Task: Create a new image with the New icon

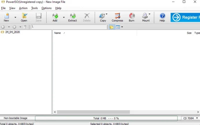Action: pos(6,17)
